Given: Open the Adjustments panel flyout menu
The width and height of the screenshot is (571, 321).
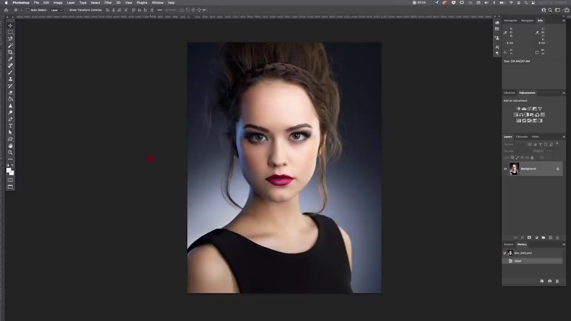Looking at the screenshot, I should pyautogui.click(x=563, y=93).
